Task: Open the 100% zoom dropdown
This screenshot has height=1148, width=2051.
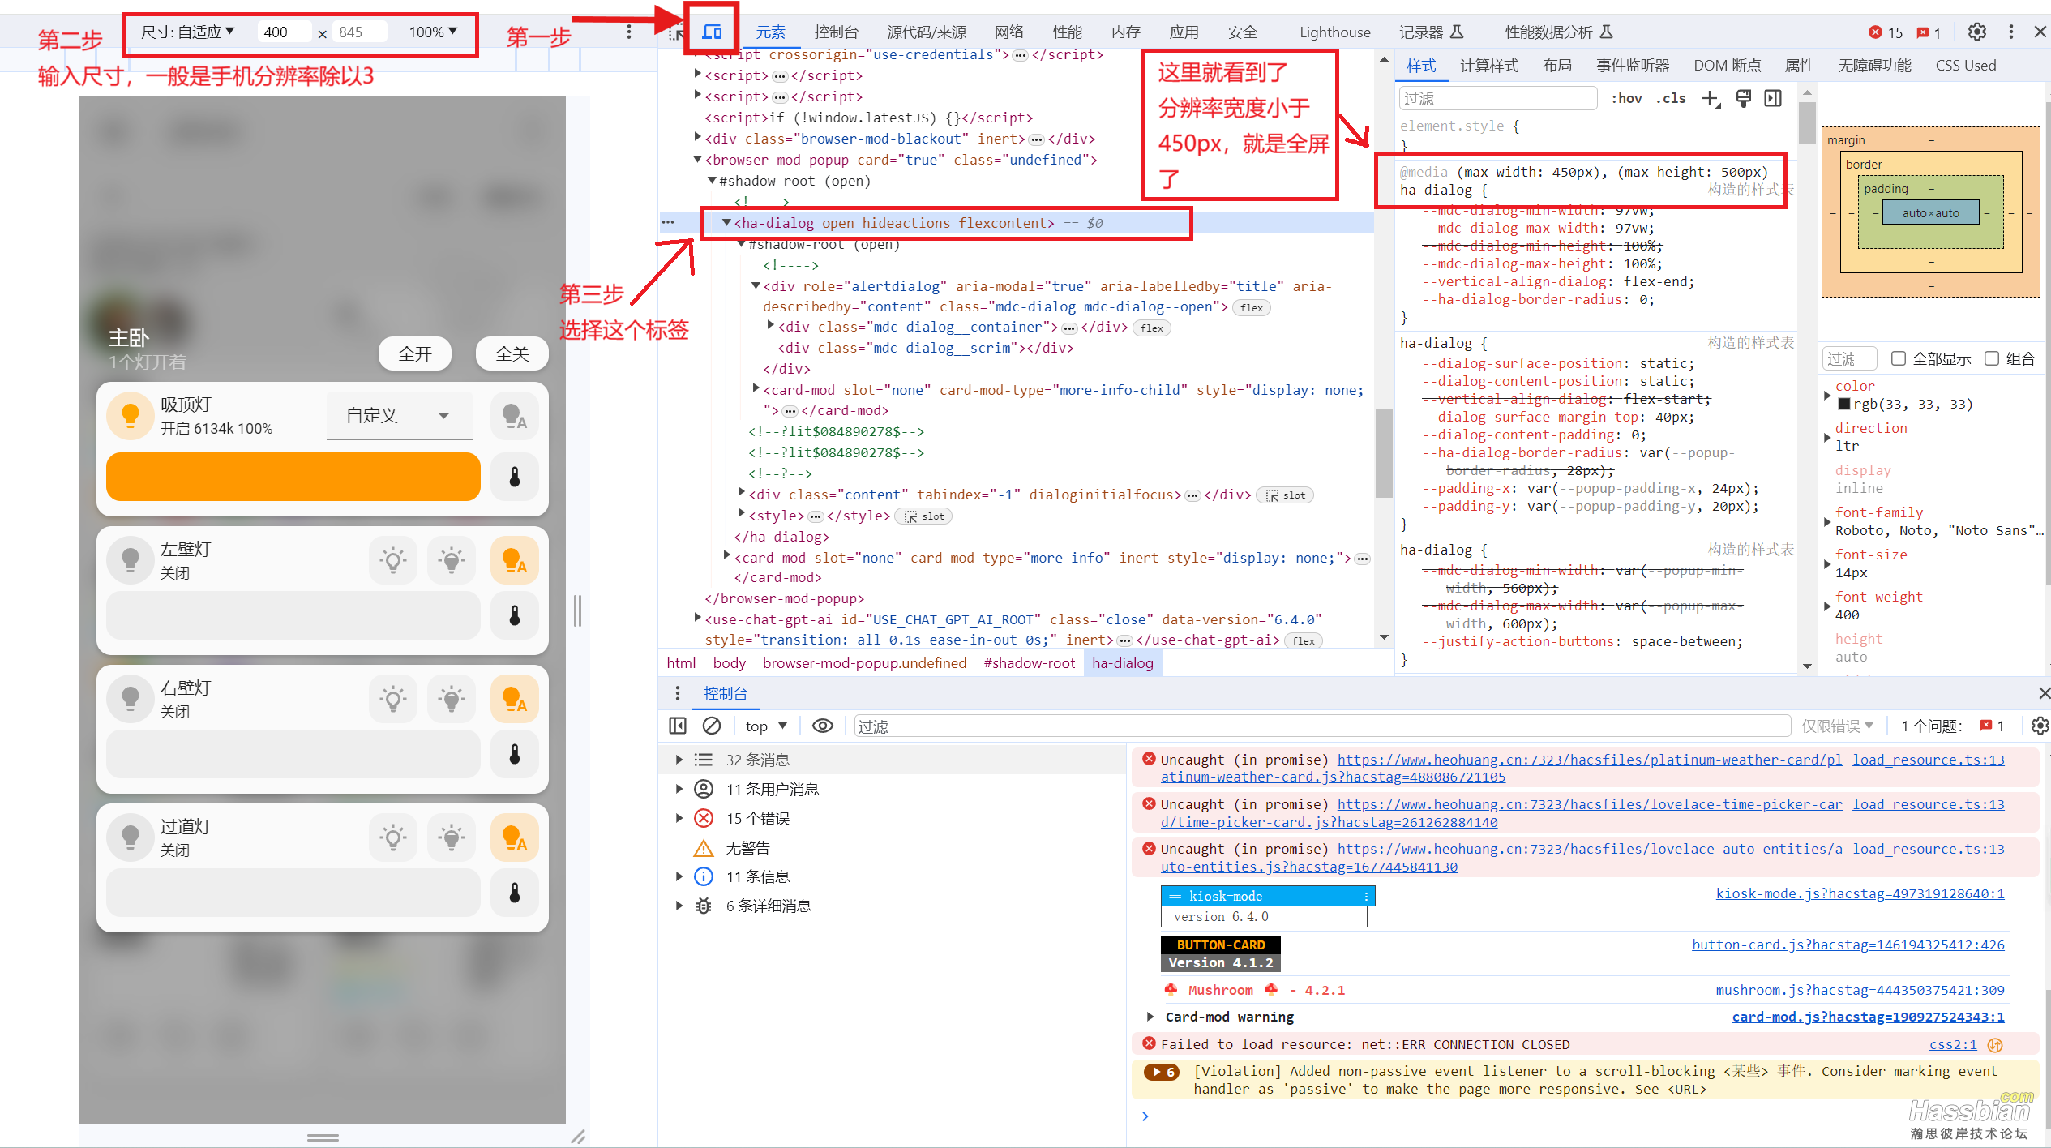Action: 433,32
